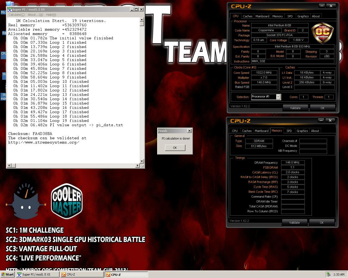This screenshot has width=348, height=278.
Task: Click Super PI horizontal scroll left arrow
Action: pos(9,165)
